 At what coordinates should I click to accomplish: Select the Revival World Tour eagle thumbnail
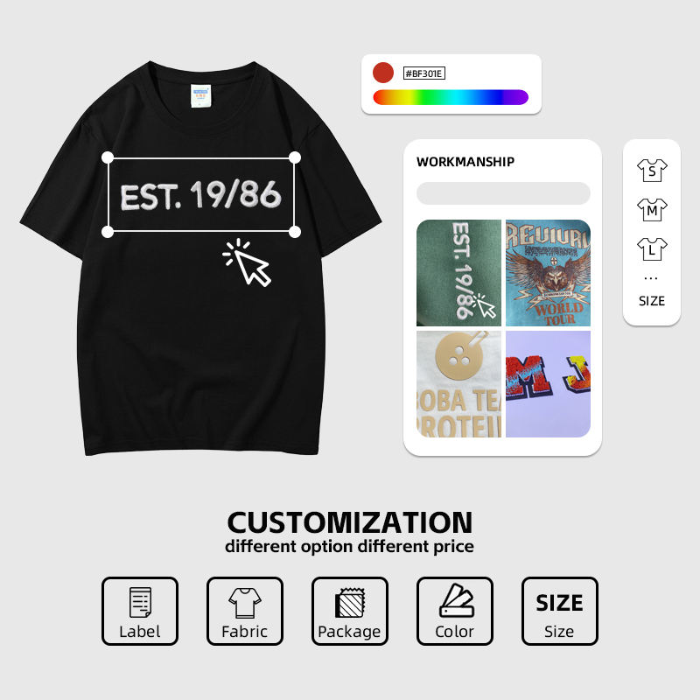pos(549,273)
